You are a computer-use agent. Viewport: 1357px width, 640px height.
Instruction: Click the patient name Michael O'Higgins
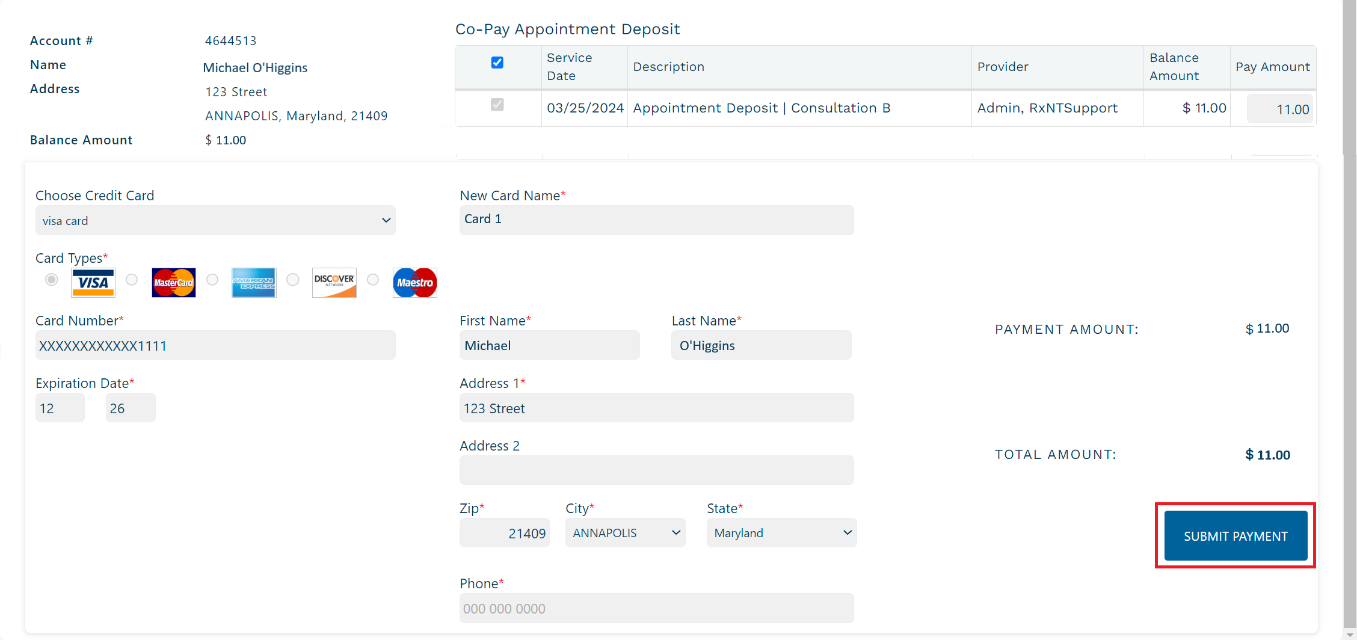click(255, 67)
